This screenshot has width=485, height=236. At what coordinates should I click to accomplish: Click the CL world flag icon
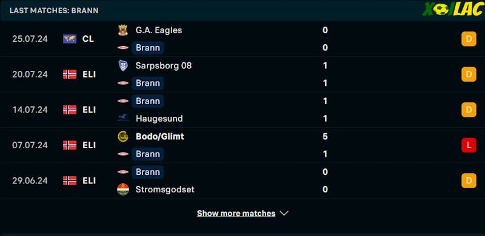tap(70, 39)
